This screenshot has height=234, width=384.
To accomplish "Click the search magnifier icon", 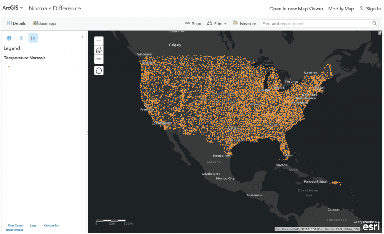I will point(374,23).
